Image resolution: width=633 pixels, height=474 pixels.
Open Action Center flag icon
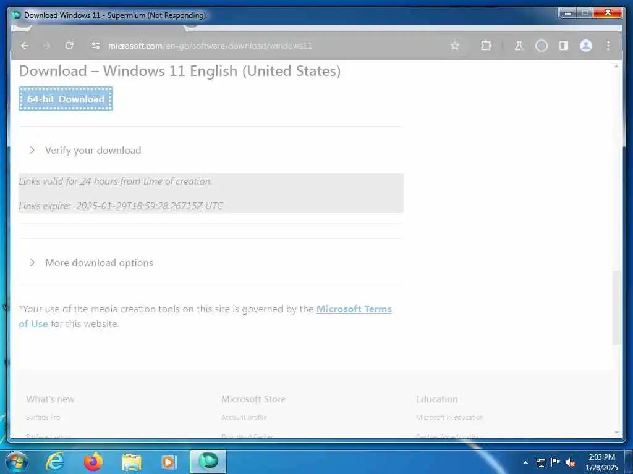point(556,462)
